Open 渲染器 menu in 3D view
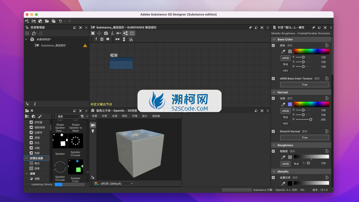359x202 pixels. (156, 116)
